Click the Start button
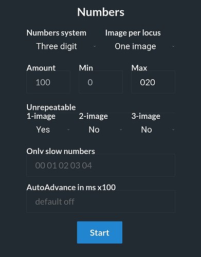Screen dimensions: 201x257 click(100, 232)
